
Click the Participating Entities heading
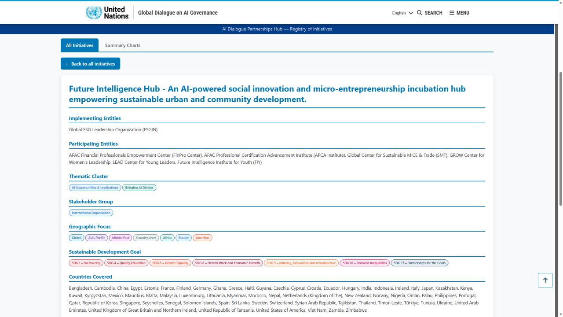(x=93, y=144)
